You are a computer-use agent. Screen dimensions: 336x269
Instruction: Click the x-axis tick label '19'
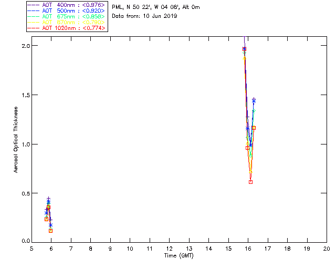tap(307, 249)
